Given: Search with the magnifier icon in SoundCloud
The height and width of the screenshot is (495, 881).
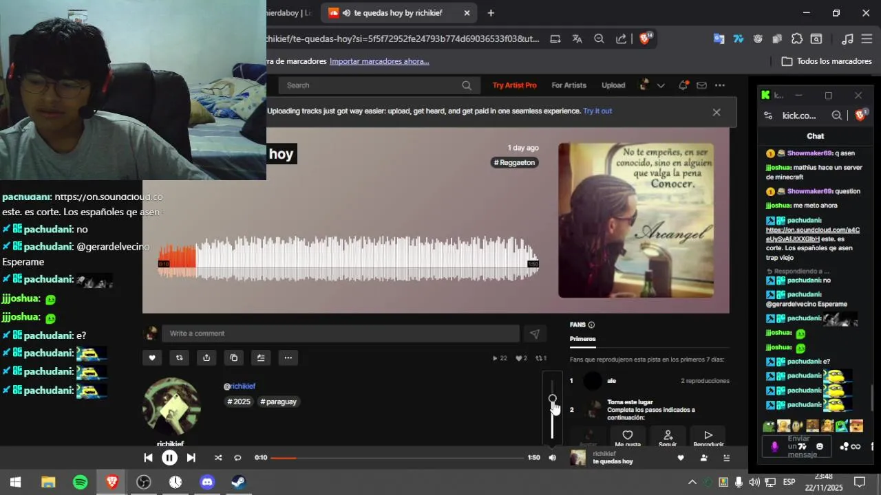Looking at the screenshot, I should click(467, 85).
